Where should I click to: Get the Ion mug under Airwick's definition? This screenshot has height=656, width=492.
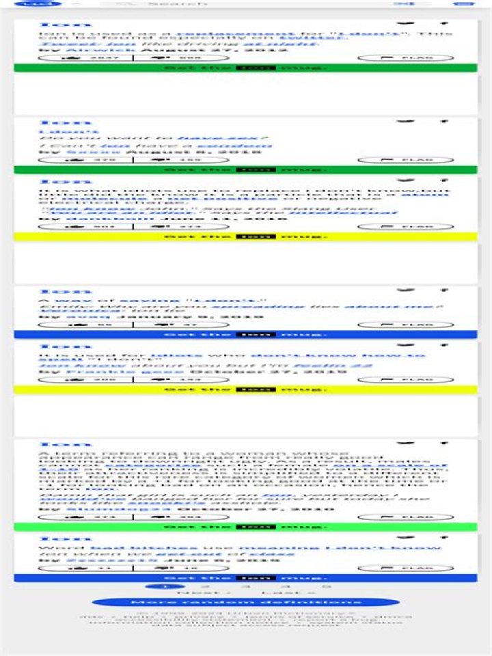point(245,68)
